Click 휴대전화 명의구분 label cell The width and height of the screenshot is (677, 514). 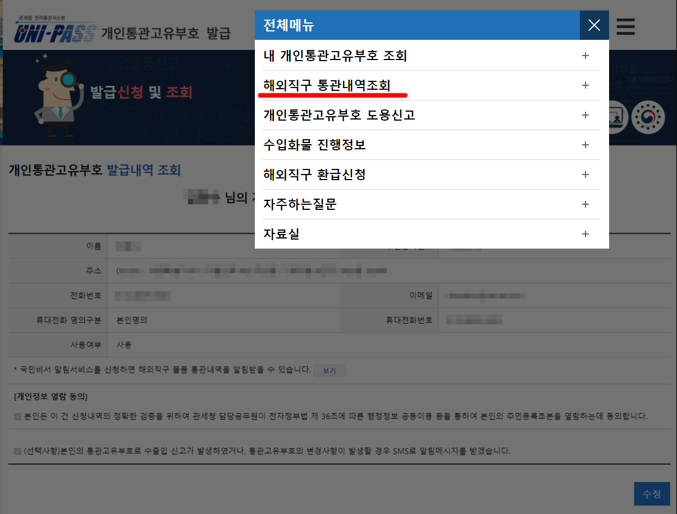[58, 320]
